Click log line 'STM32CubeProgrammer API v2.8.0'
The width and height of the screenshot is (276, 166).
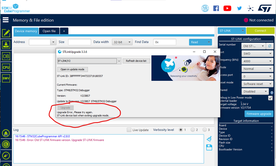click(42, 136)
